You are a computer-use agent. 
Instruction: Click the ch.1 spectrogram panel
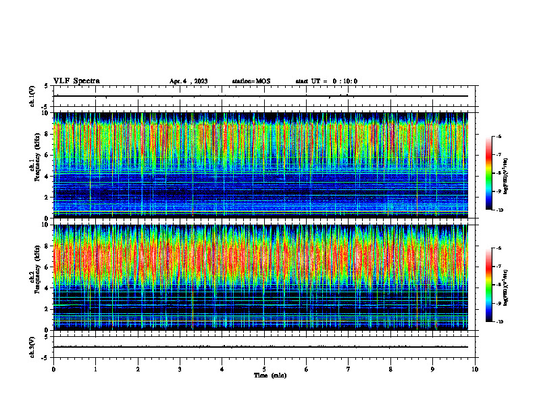point(261,165)
